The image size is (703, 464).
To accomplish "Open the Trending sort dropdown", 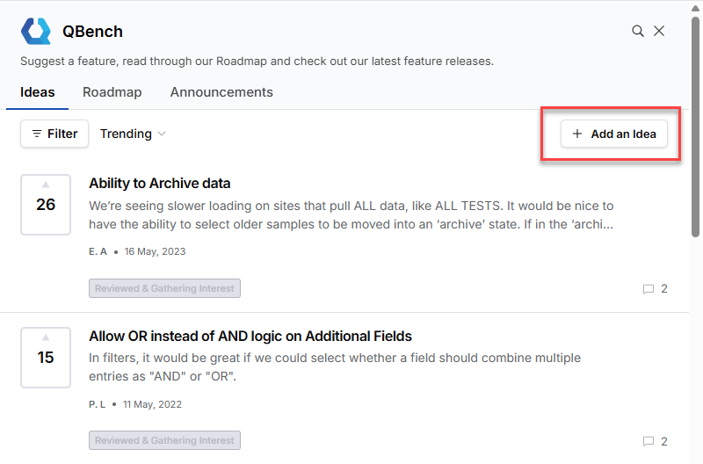I will (132, 134).
